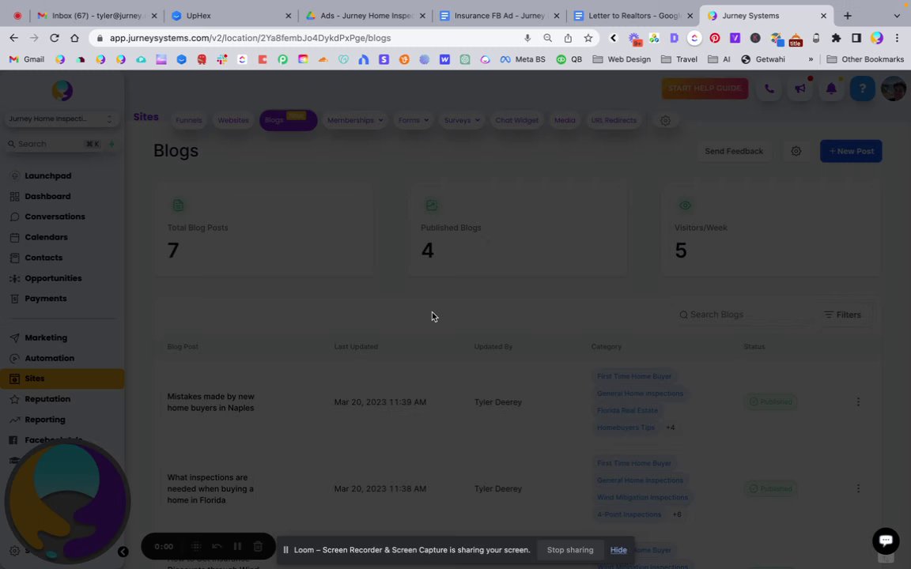
Task: Open actions menu for What inspections post
Action: 858,489
